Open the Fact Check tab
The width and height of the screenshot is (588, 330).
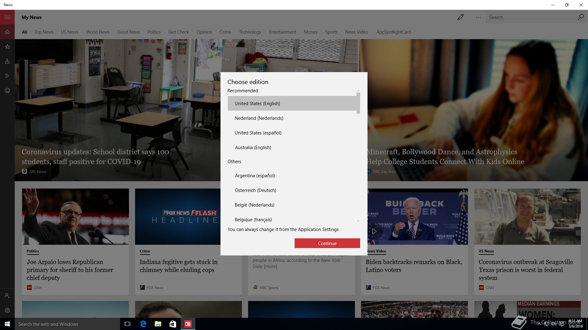179,32
